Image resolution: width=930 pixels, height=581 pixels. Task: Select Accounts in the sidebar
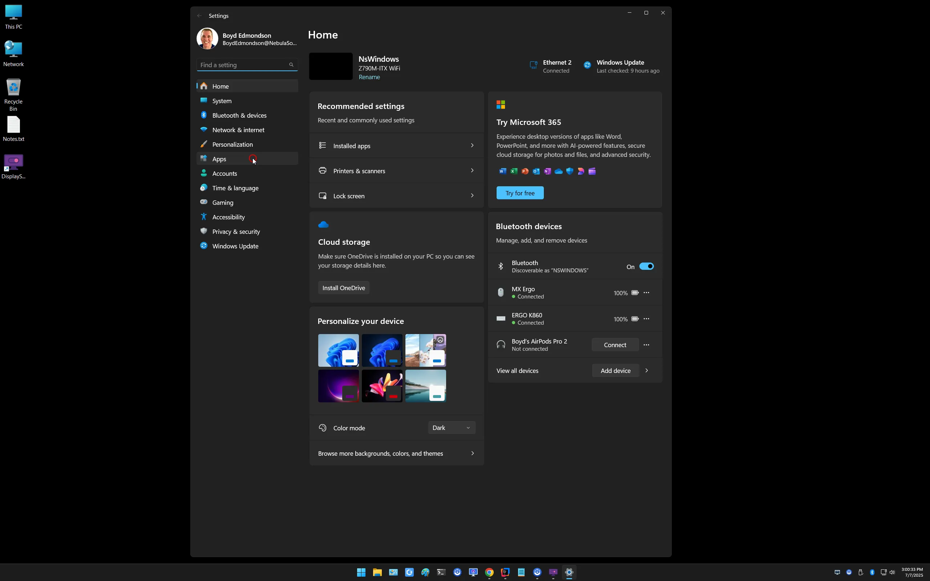point(247,173)
